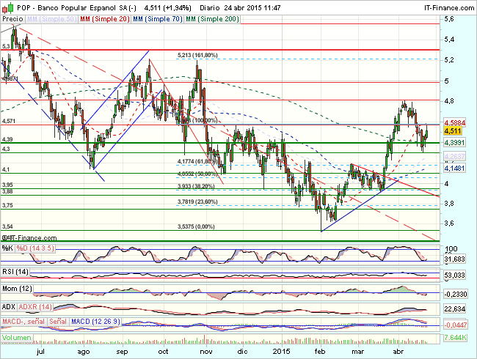Click the 3,88 support level label
The width and height of the screenshot is (477, 359).
pyautogui.click(x=7, y=191)
